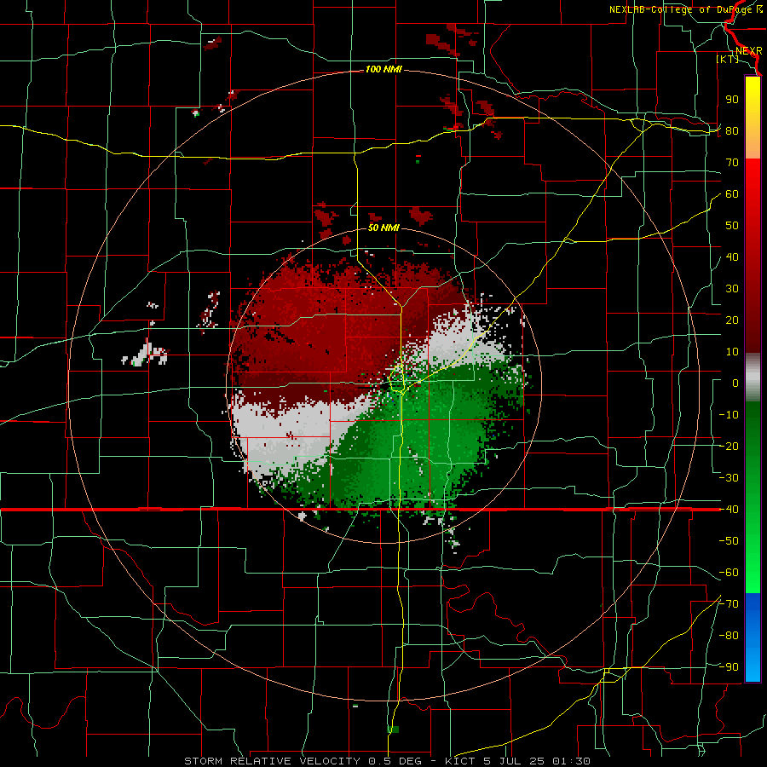Click the 100 NMI range ring label
The width and height of the screenshot is (767, 767).
point(383,70)
